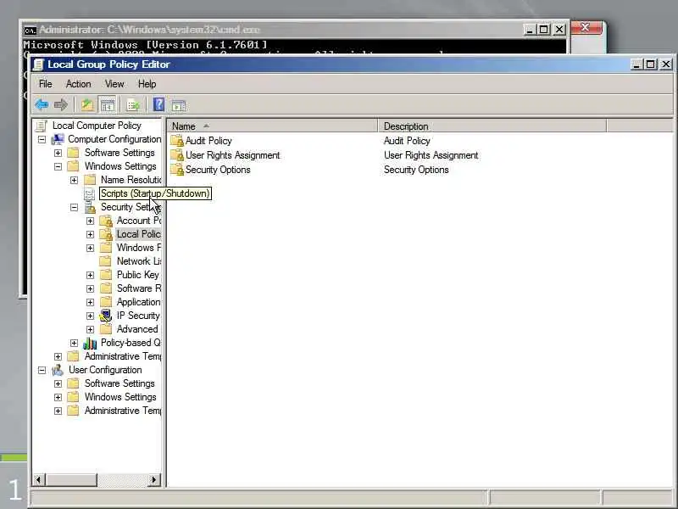The image size is (678, 509).
Task: Select Windows Settings under User Configuration
Action: point(120,397)
